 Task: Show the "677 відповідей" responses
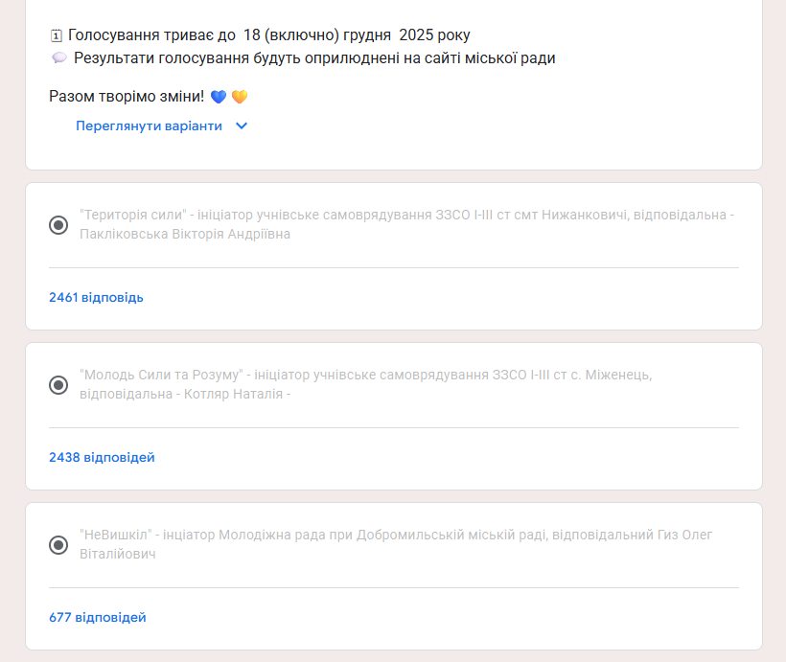pos(98,617)
